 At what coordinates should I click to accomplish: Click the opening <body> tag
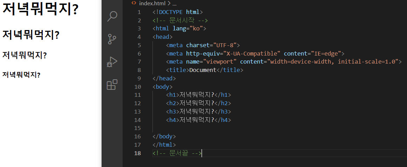[x=163, y=87]
